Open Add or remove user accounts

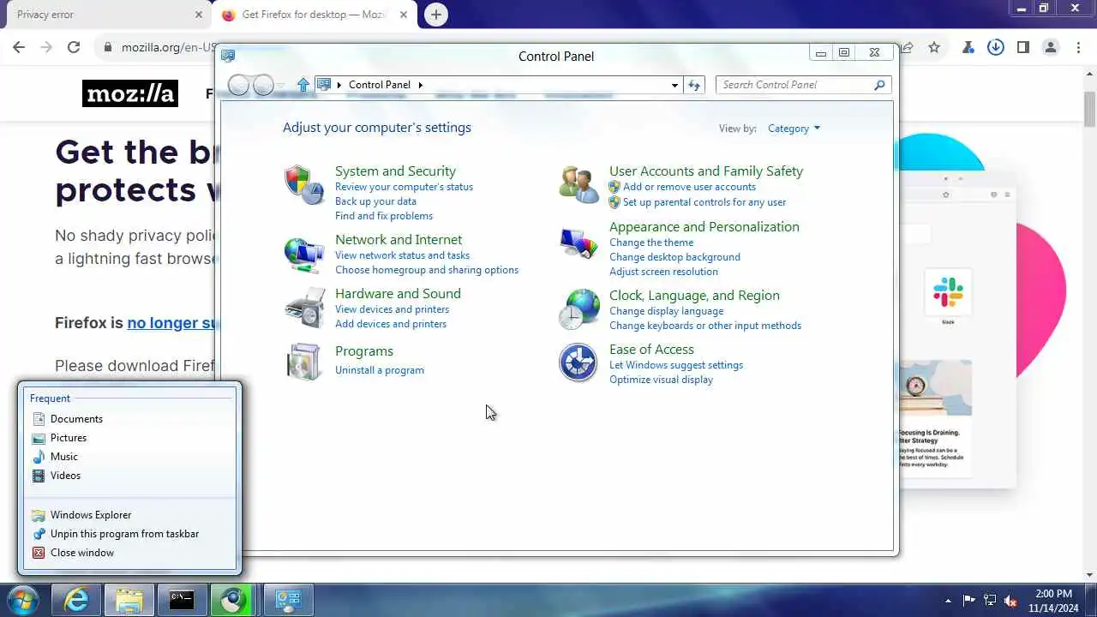pos(689,187)
